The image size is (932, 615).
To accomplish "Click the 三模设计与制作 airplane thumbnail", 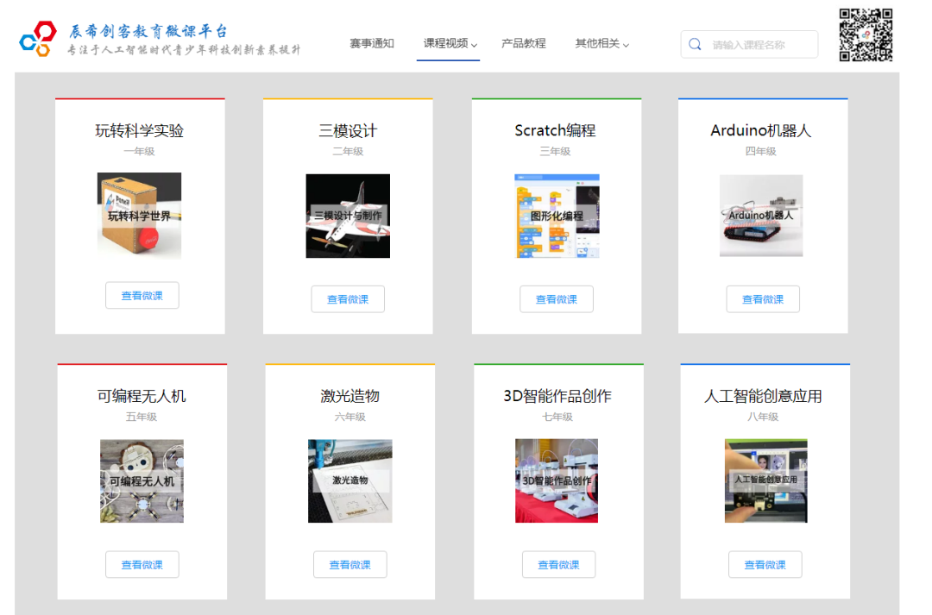I will coord(348,216).
